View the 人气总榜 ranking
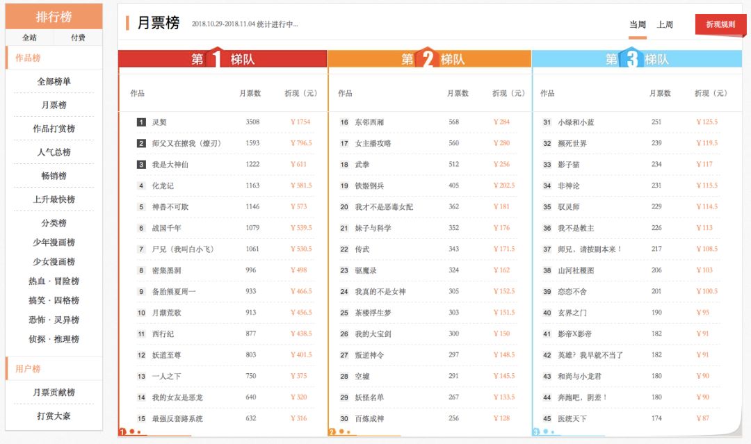 54,152
